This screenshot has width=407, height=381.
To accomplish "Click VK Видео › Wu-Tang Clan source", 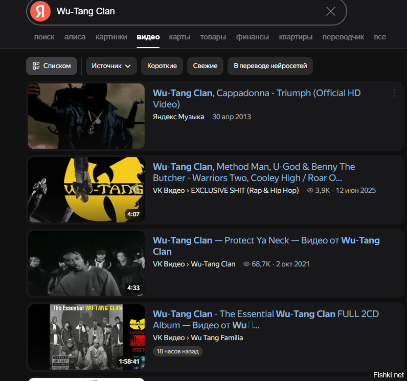I will pyautogui.click(x=194, y=264).
